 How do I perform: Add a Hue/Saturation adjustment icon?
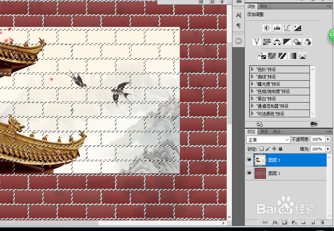pyautogui.click(x=267, y=42)
